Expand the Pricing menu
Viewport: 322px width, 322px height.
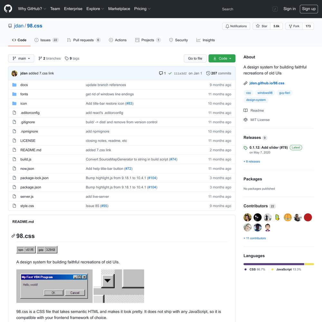tap(142, 9)
